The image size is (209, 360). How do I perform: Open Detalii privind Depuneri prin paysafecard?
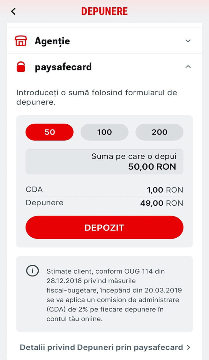tap(101, 347)
